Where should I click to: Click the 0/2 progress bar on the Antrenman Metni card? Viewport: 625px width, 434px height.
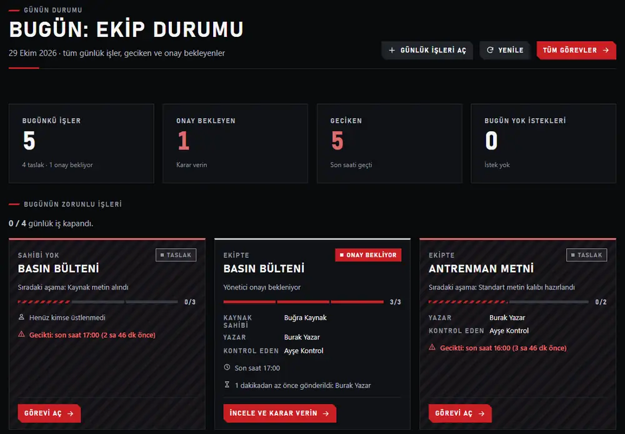[x=509, y=302]
